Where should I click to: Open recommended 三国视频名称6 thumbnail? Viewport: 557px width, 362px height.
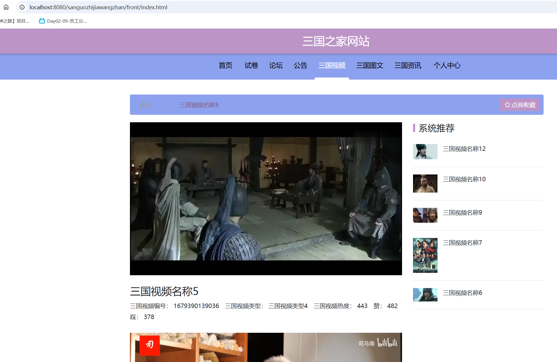425,295
